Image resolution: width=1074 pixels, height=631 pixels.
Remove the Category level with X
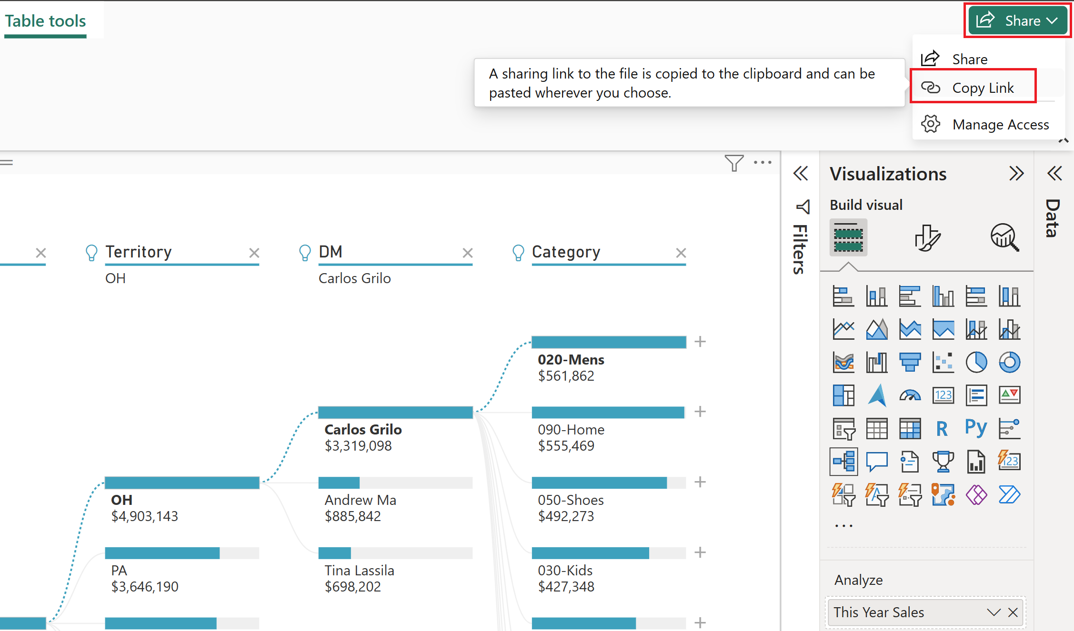(x=681, y=253)
